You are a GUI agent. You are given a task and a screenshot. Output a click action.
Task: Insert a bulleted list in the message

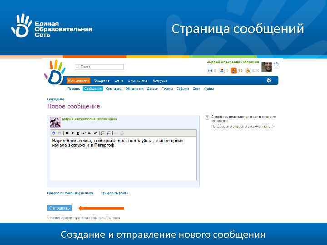(x=103, y=133)
